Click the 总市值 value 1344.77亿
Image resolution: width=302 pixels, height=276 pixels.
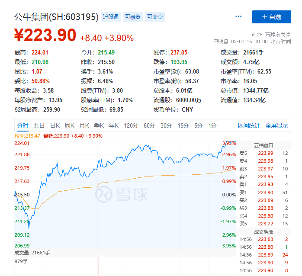point(256,90)
